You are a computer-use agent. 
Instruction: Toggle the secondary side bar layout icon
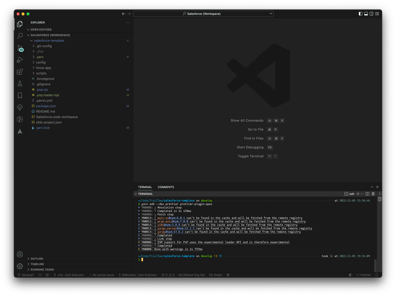coord(371,13)
